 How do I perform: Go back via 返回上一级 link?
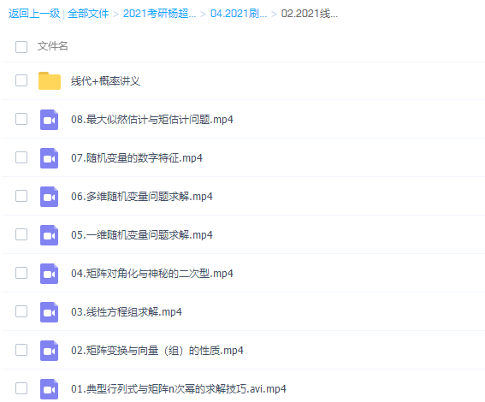(34, 14)
